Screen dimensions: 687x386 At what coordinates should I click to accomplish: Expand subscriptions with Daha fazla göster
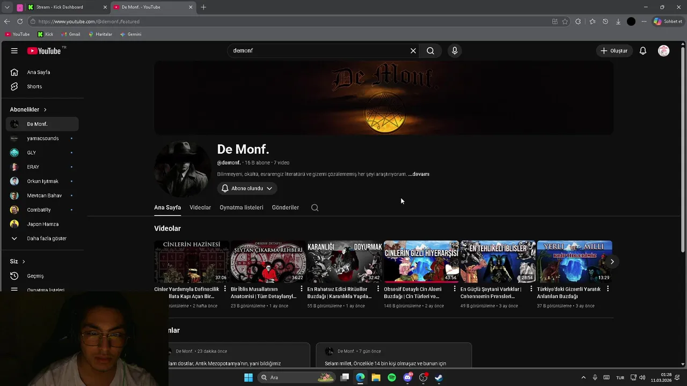click(42, 239)
